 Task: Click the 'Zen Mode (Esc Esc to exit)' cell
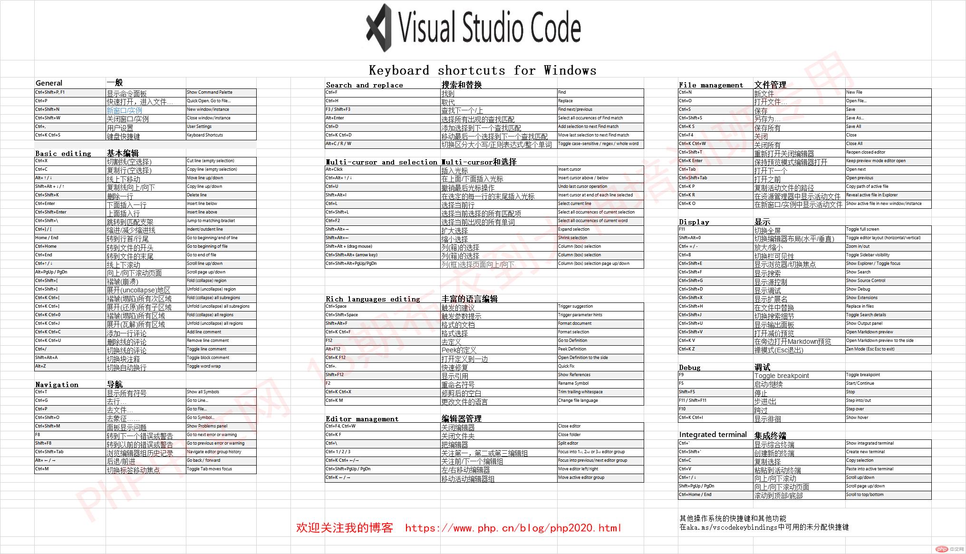click(888, 350)
